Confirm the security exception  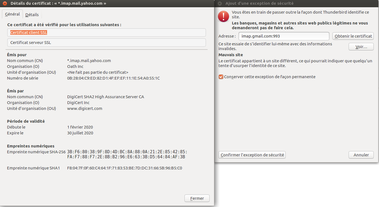click(x=252, y=155)
